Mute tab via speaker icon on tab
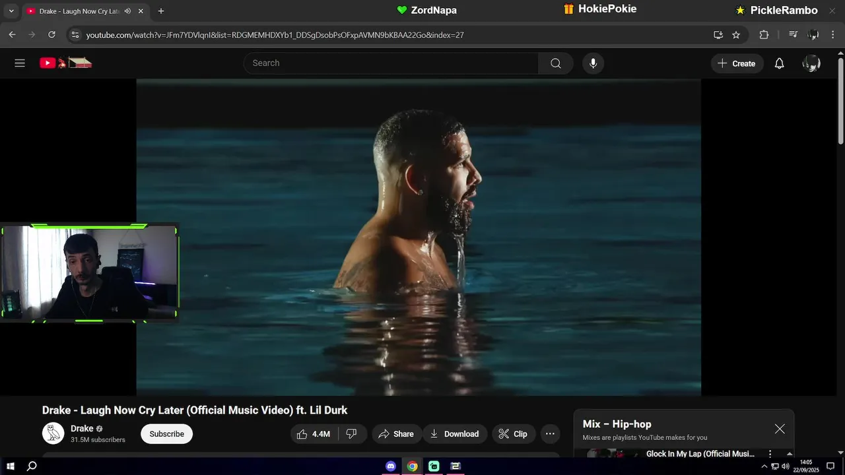 pyautogui.click(x=127, y=11)
